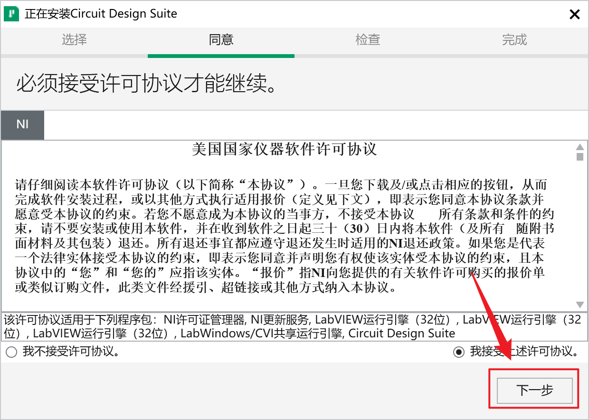The height and width of the screenshot is (420, 589).
Task: Switch to the 完成 step tab
Action: (x=514, y=40)
